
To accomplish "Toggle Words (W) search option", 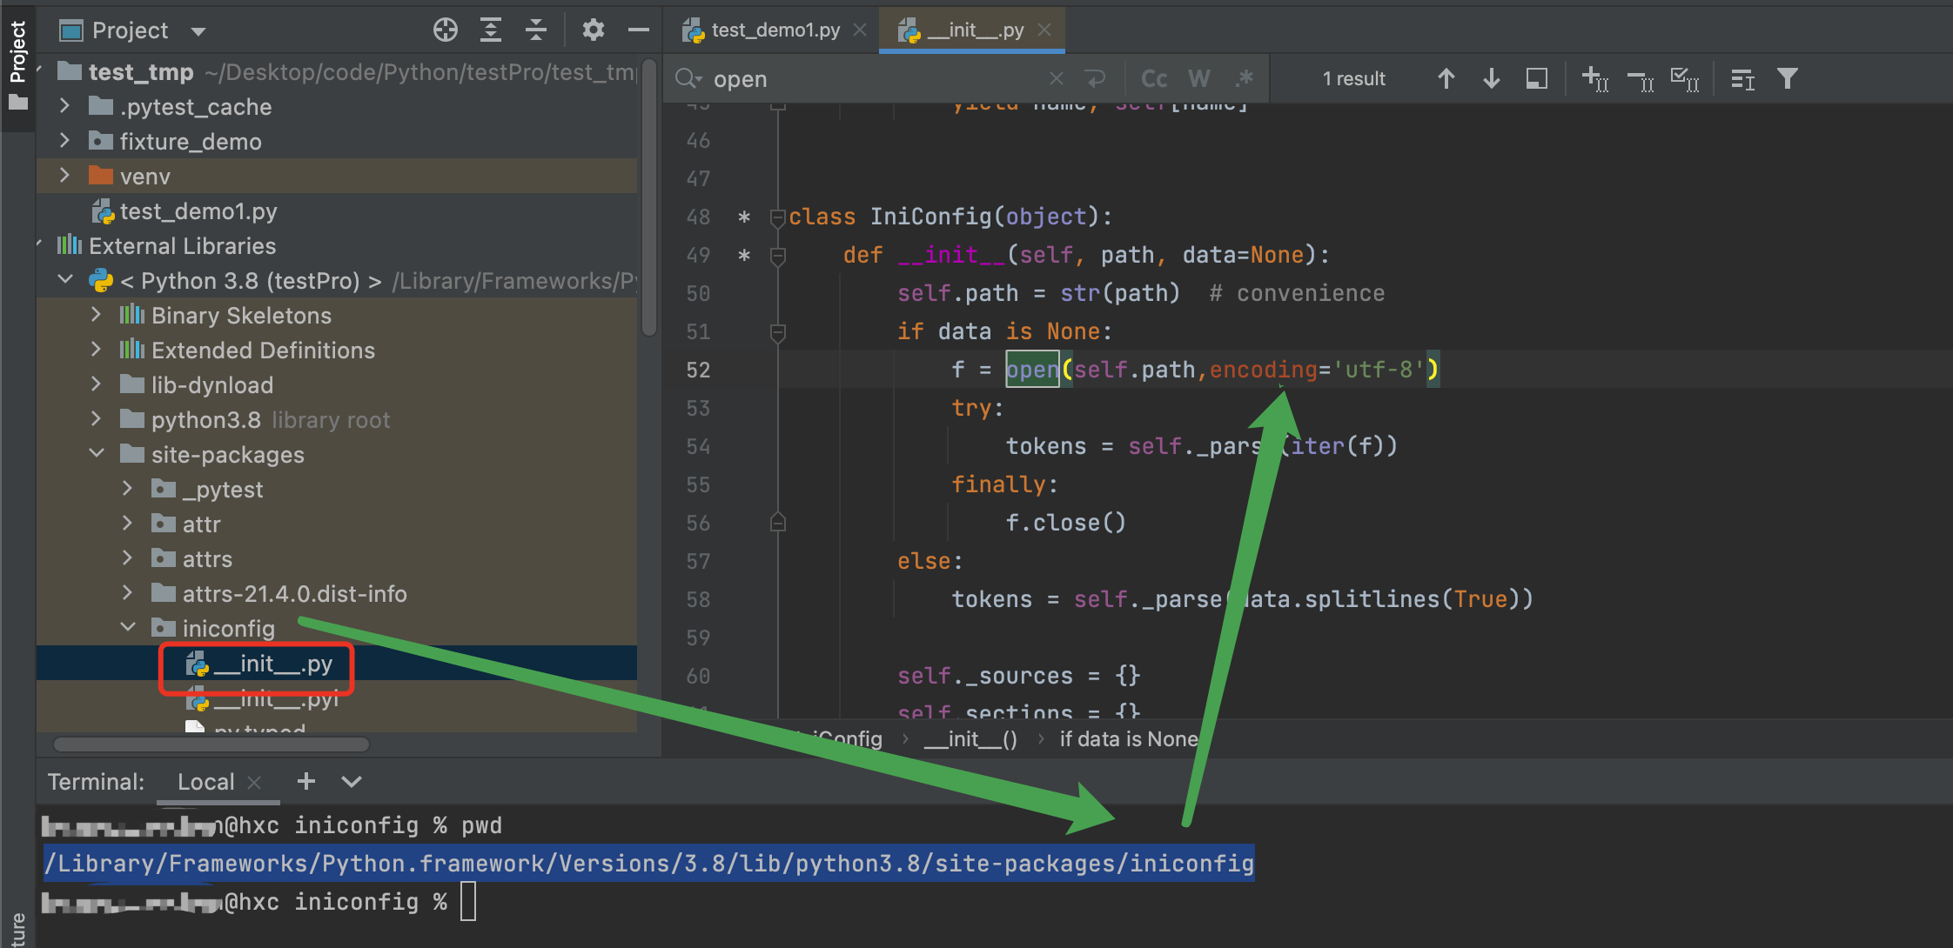I will pos(1199,79).
